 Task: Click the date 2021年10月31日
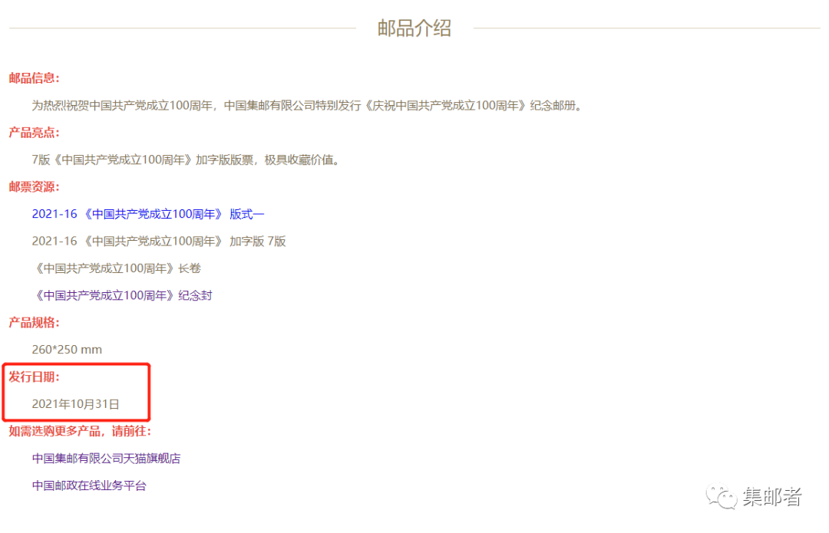[x=75, y=404]
